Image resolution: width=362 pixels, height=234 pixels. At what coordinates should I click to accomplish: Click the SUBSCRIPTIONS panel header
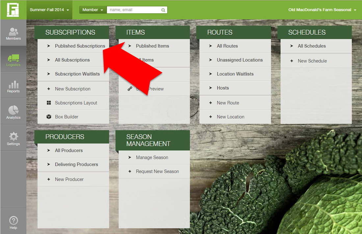coord(71,32)
